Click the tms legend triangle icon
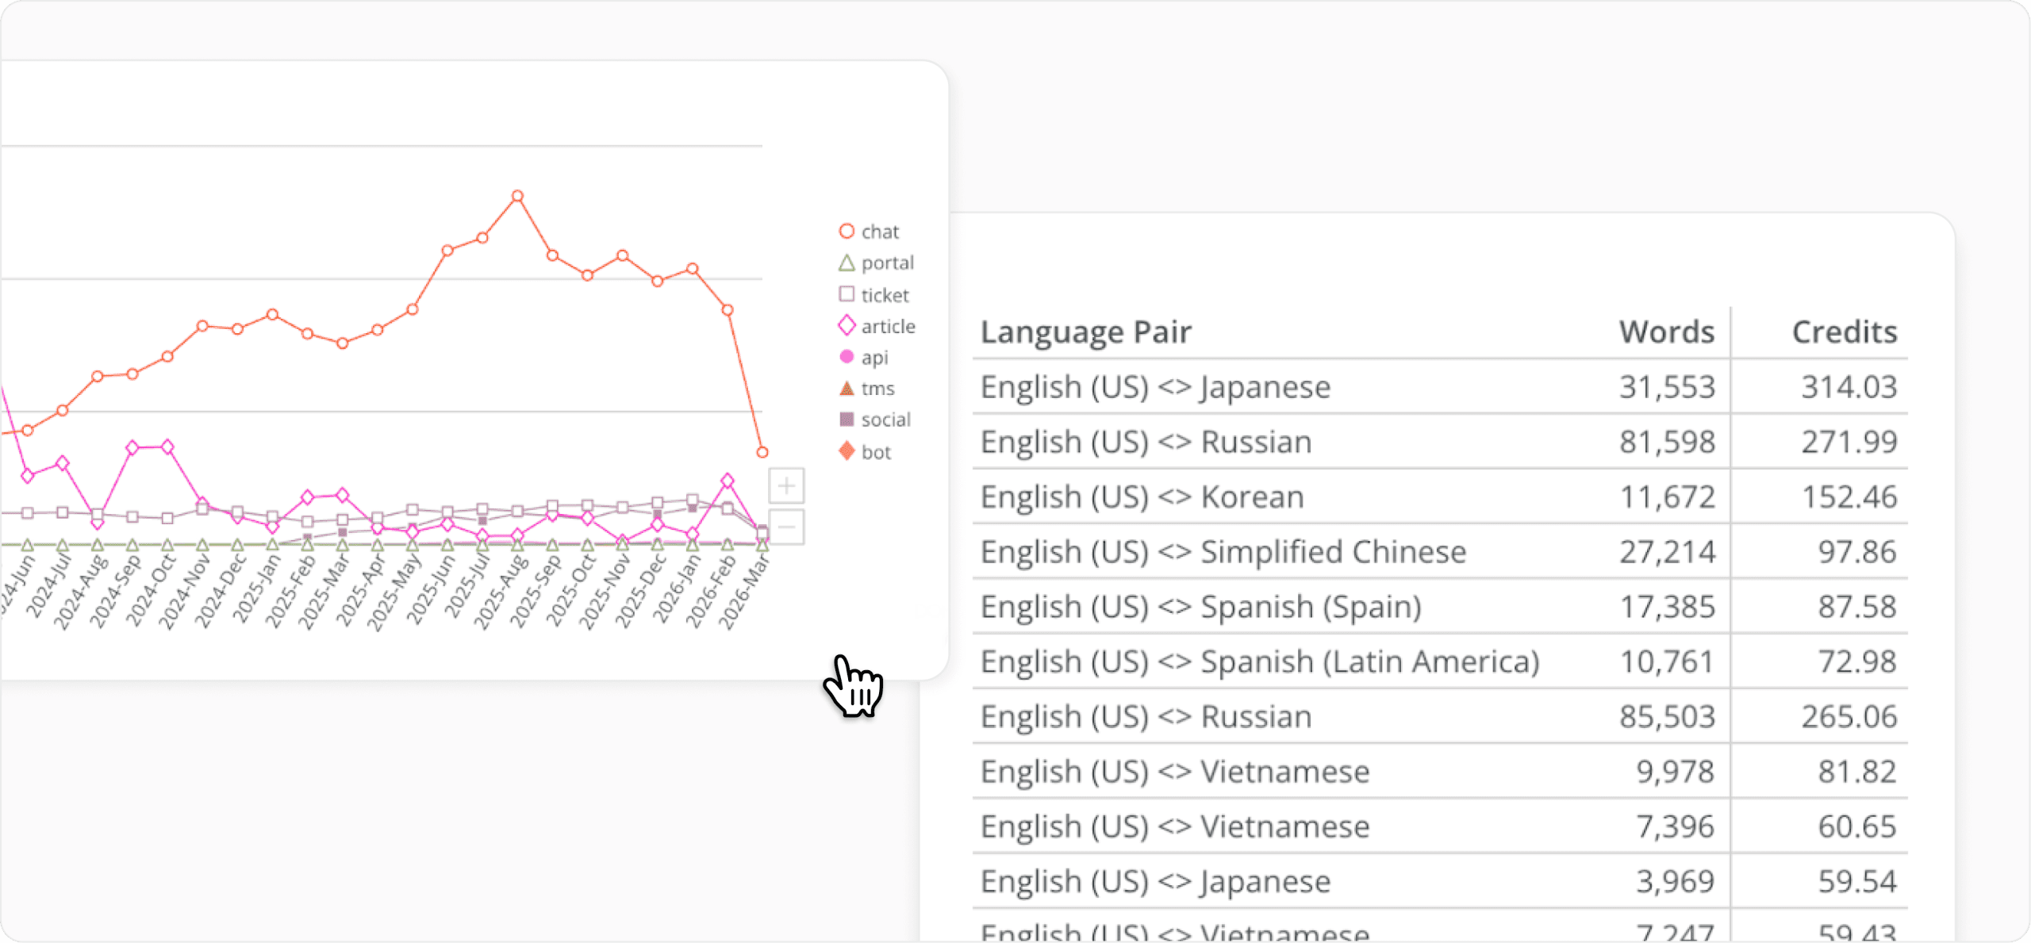This screenshot has width=2031, height=943. click(847, 389)
